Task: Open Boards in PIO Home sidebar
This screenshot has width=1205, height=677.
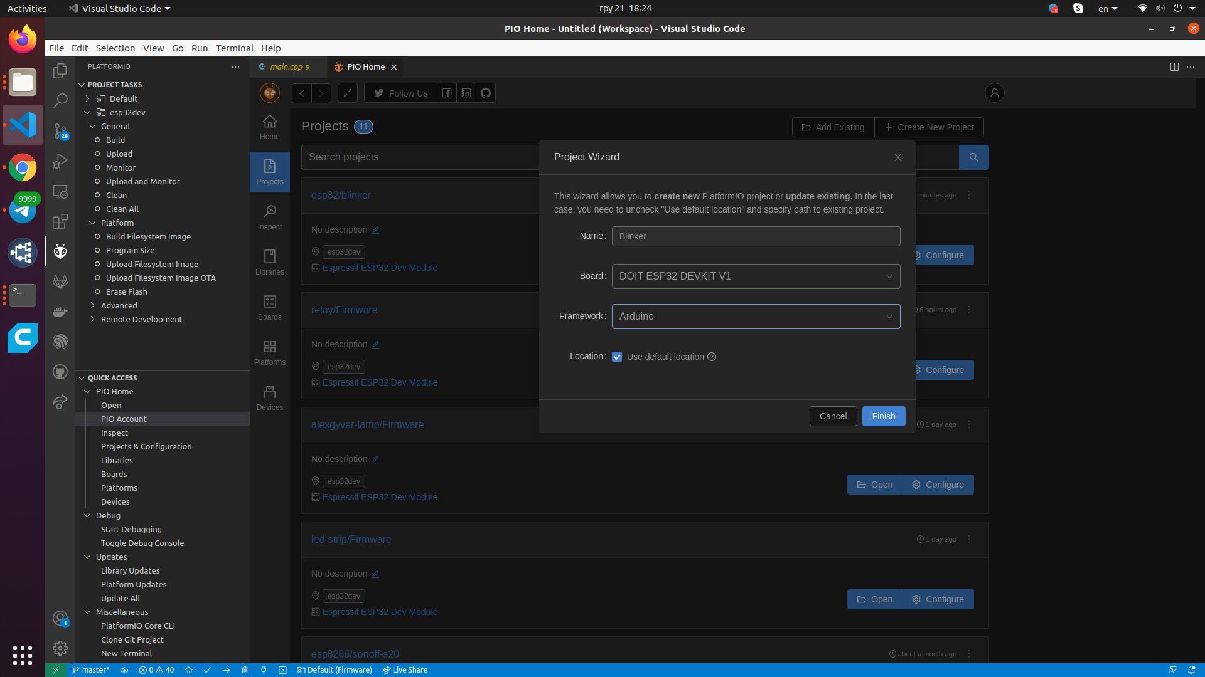Action: 270,308
